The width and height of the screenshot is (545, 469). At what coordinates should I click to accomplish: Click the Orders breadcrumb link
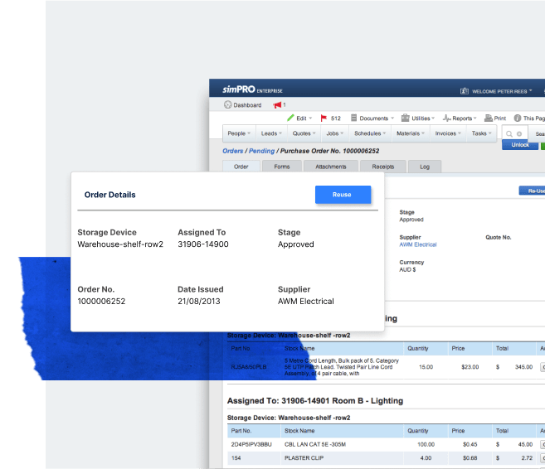point(233,151)
